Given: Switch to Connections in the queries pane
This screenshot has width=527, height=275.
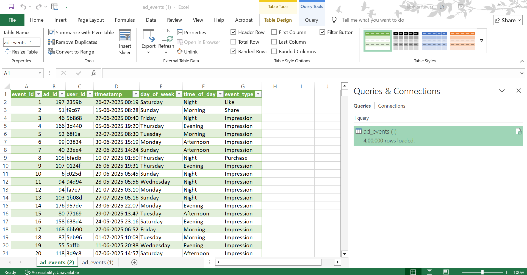Looking at the screenshot, I should click(391, 106).
